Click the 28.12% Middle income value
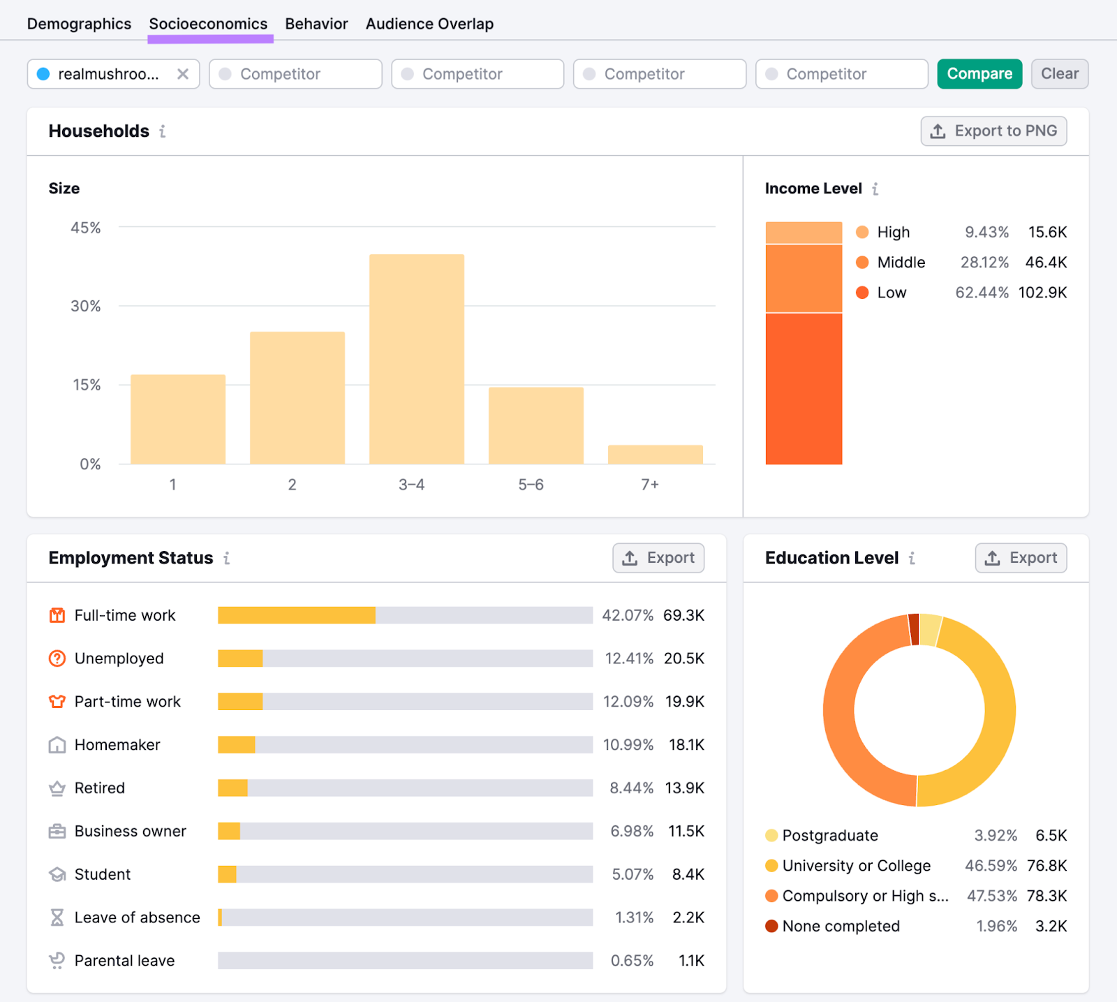1117x1002 pixels. coord(984,263)
